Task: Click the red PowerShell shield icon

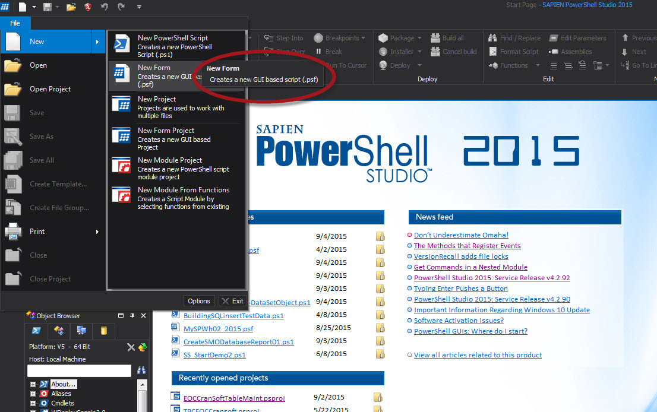Action: click(87, 7)
